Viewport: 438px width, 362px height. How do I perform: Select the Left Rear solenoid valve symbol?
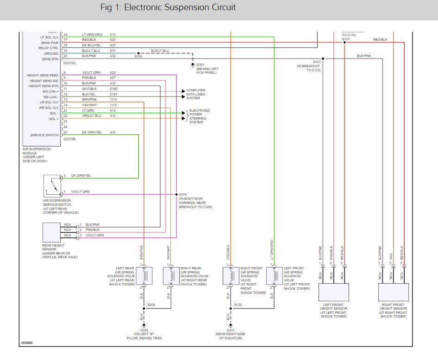144,276
